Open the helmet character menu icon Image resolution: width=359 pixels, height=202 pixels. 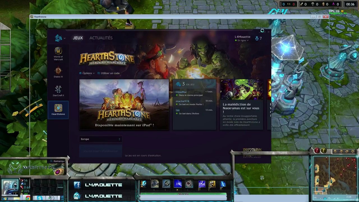point(335,151)
